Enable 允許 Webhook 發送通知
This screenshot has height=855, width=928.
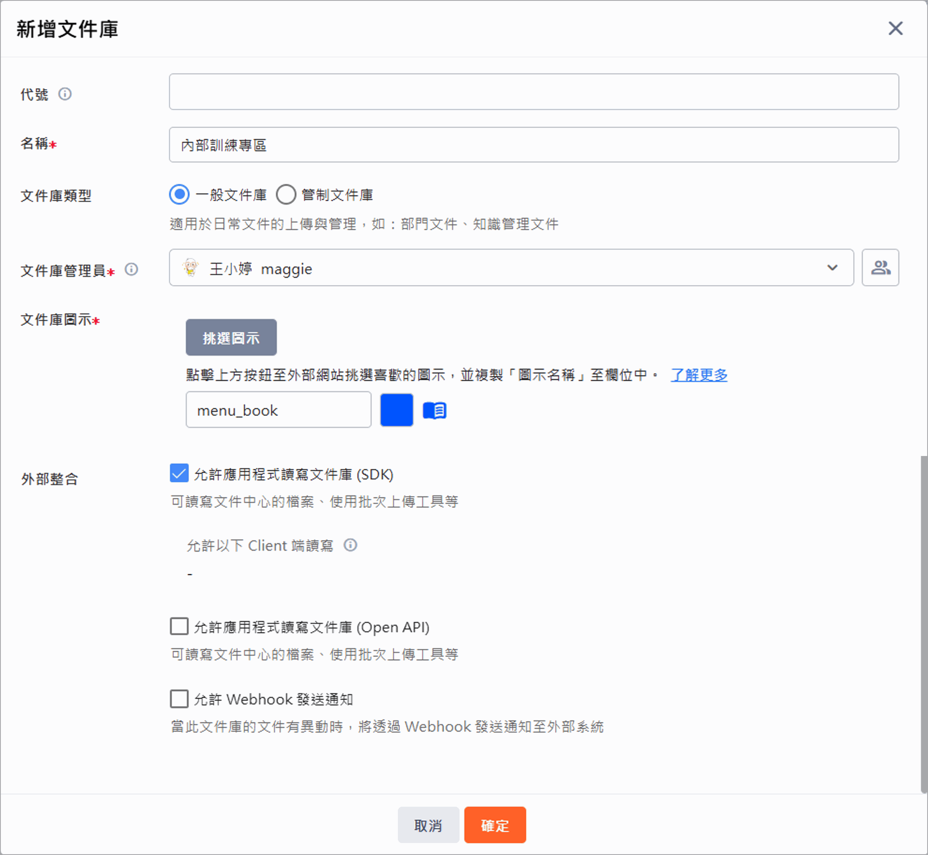(x=179, y=699)
